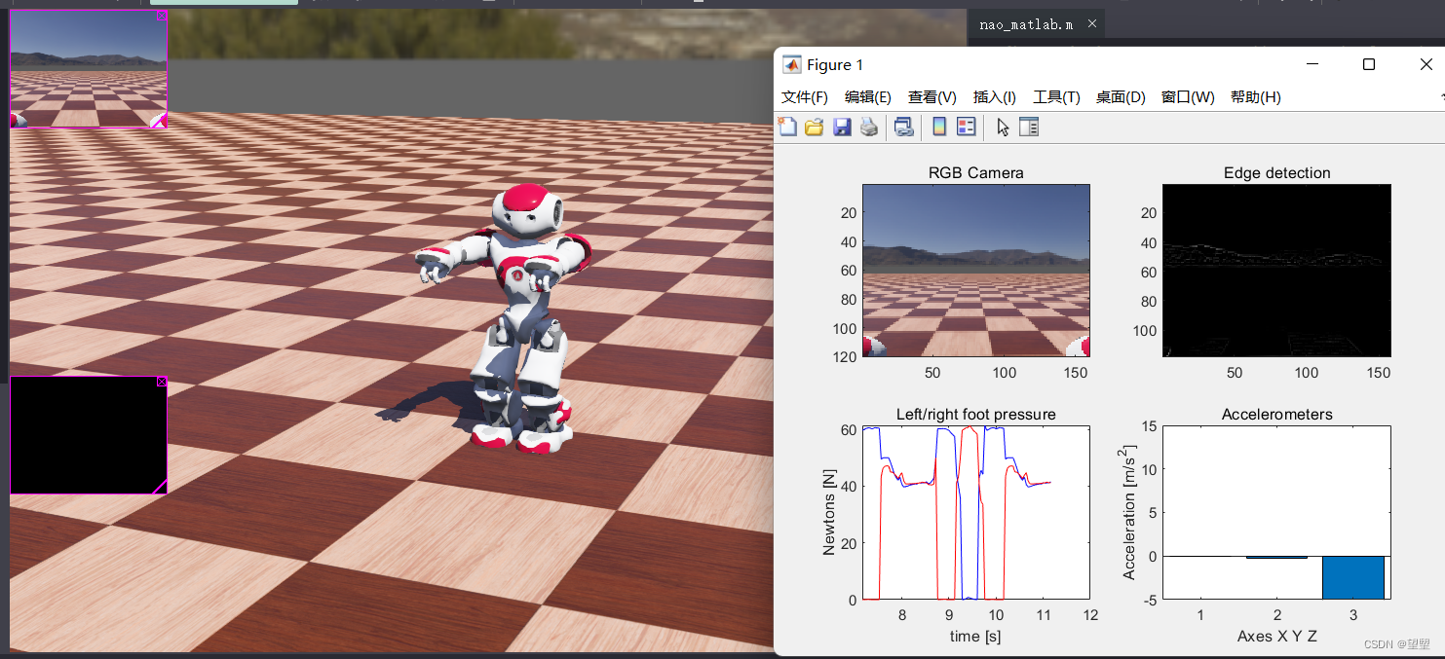Open the 工具(T) menu

tap(1058, 96)
